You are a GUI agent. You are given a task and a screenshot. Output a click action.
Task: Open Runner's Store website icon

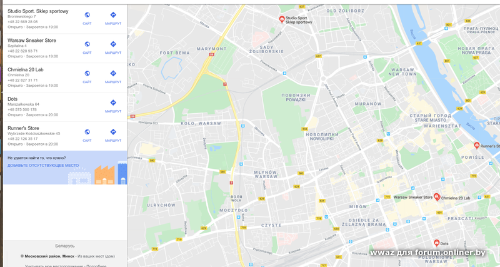(87, 135)
